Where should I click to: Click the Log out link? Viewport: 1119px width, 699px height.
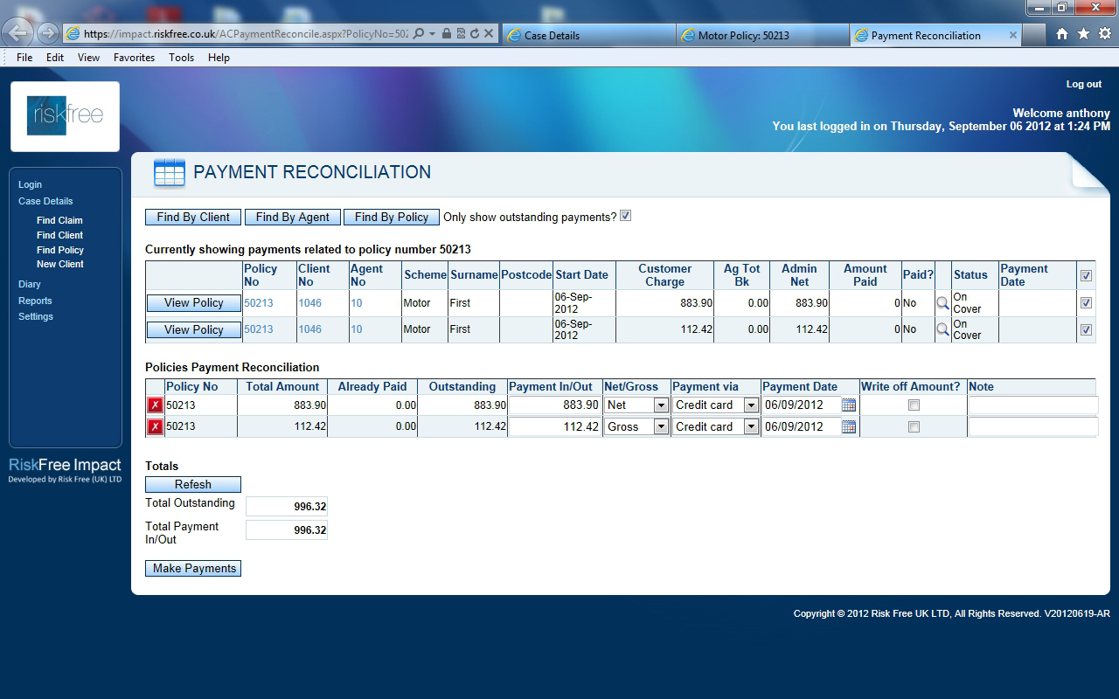[x=1083, y=84]
